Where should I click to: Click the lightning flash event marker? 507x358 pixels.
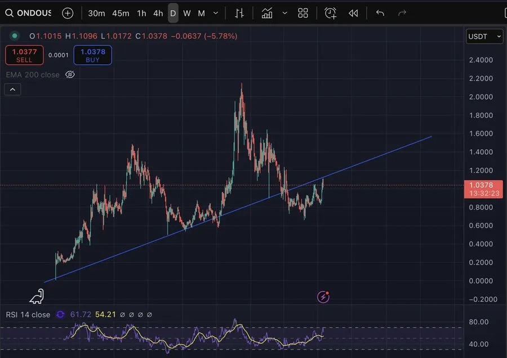click(x=323, y=297)
